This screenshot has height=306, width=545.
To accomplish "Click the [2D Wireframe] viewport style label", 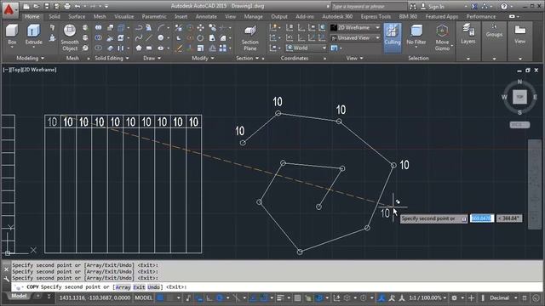I will pyautogui.click(x=39, y=70).
